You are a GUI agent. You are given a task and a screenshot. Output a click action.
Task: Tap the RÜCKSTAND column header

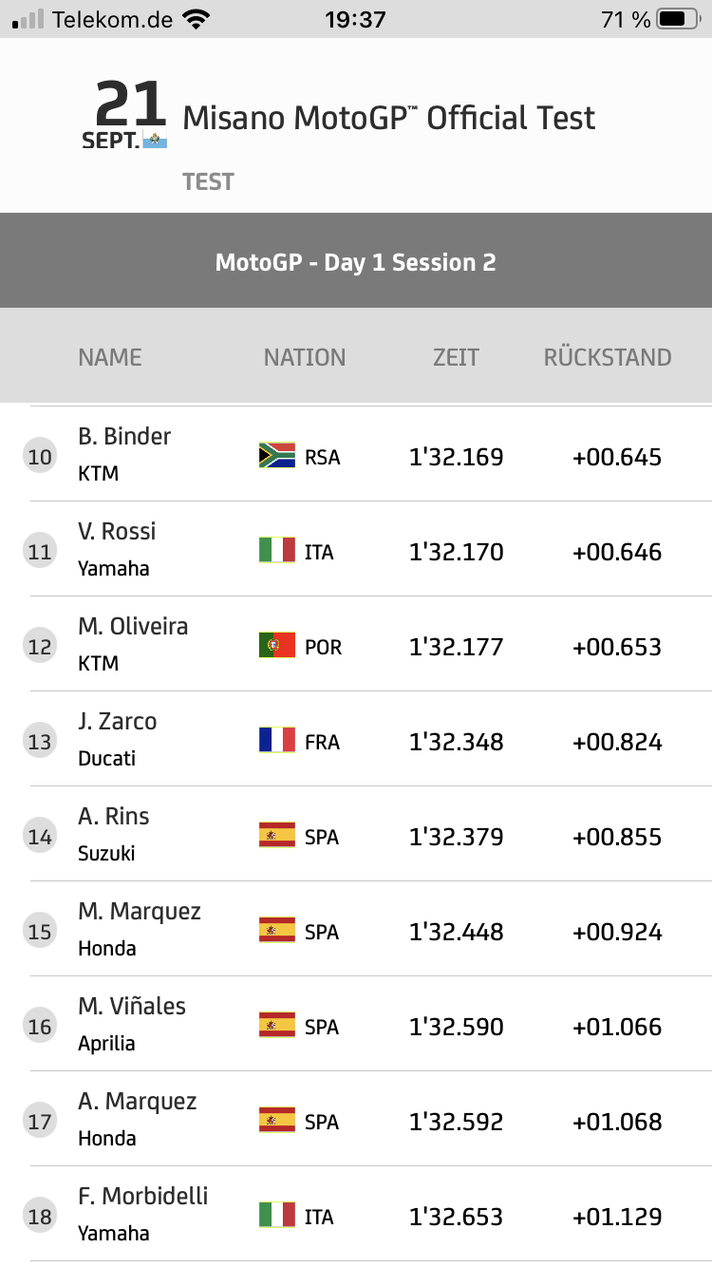point(608,357)
